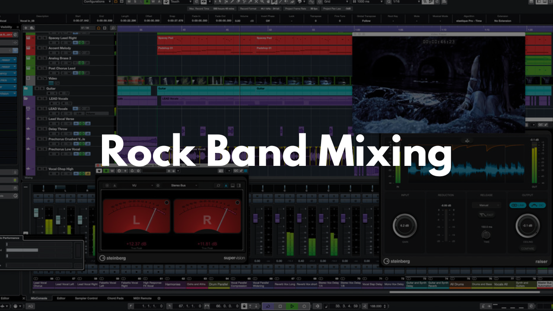Viewport: 553px width, 311px height.
Task: Open the Release mode dropdown set to Manual
Action: tap(486, 205)
